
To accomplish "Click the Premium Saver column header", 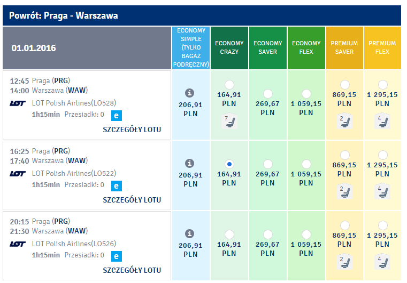I will click(x=344, y=48).
